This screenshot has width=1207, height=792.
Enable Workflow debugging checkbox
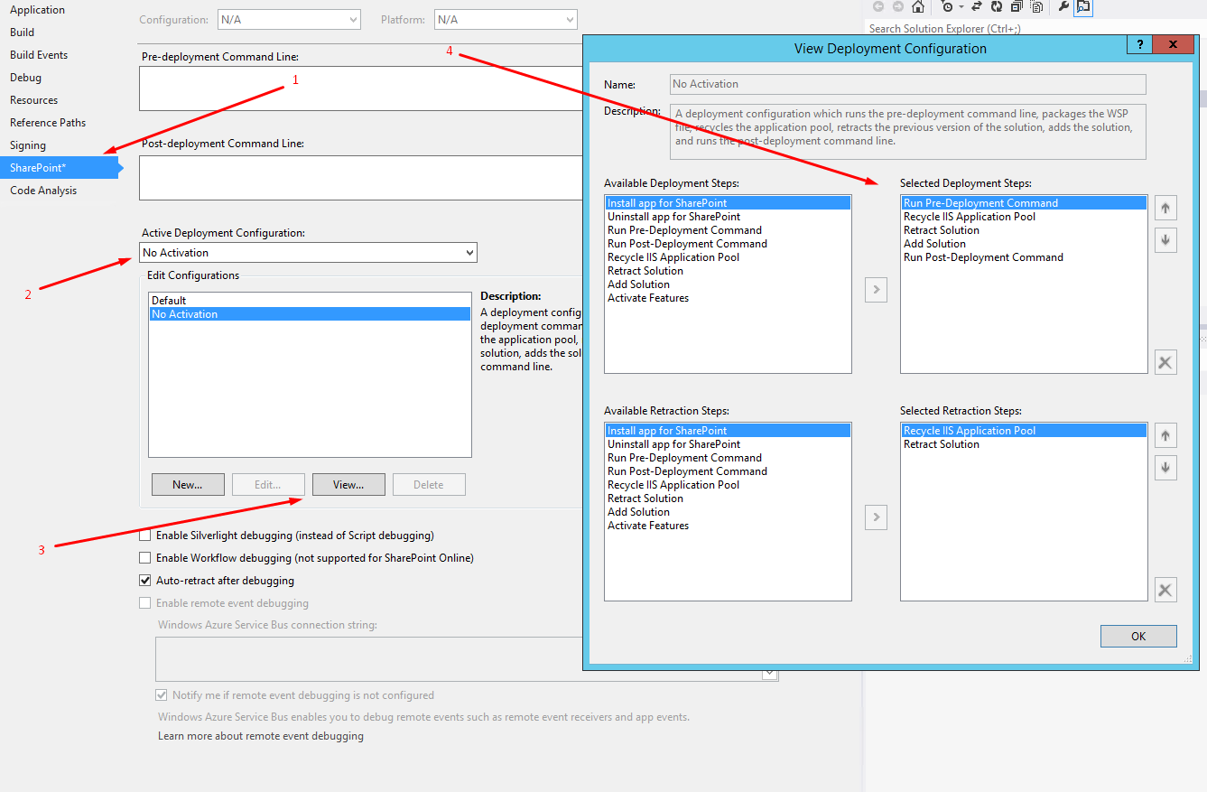[145, 557]
